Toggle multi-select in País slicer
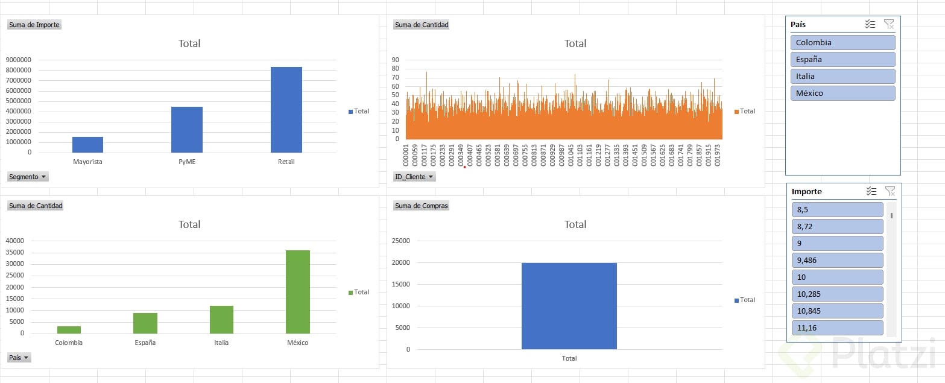This screenshot has height=383, width=945. [870, 24]
